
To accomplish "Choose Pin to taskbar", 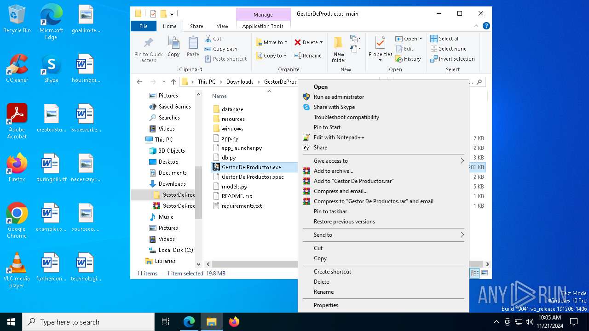I will tap(383, 211).
